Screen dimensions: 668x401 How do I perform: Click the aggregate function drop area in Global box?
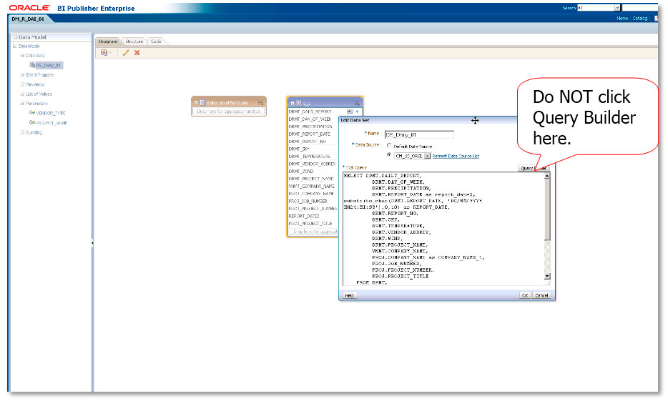coord(229,111)
